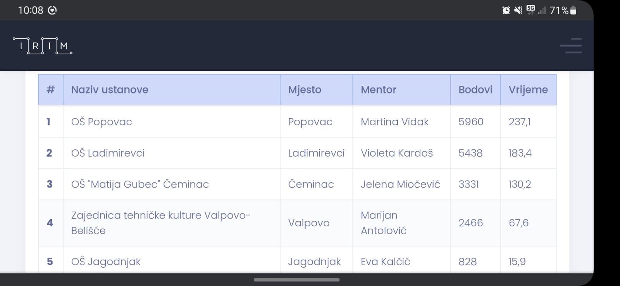Click the IRIM logo
Image resolution: width=620 pixels, height=286 pixels.
[x=43, y=46]
